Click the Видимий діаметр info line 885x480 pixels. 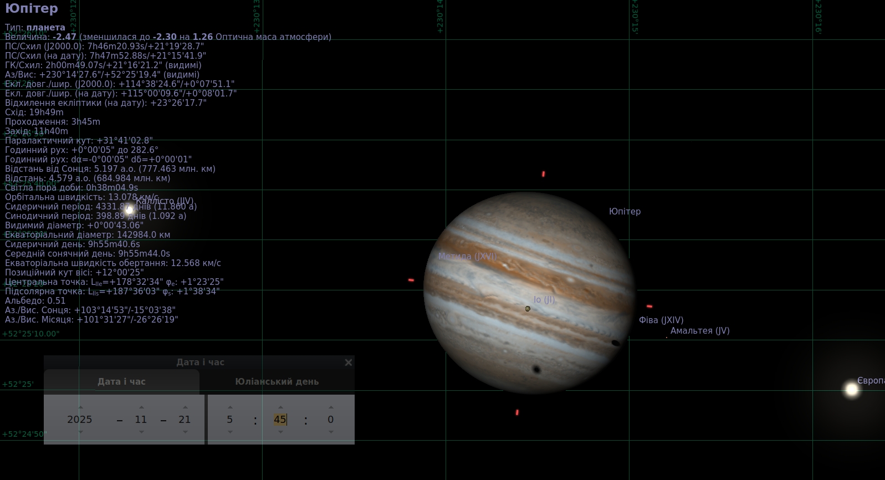(74, 225)
